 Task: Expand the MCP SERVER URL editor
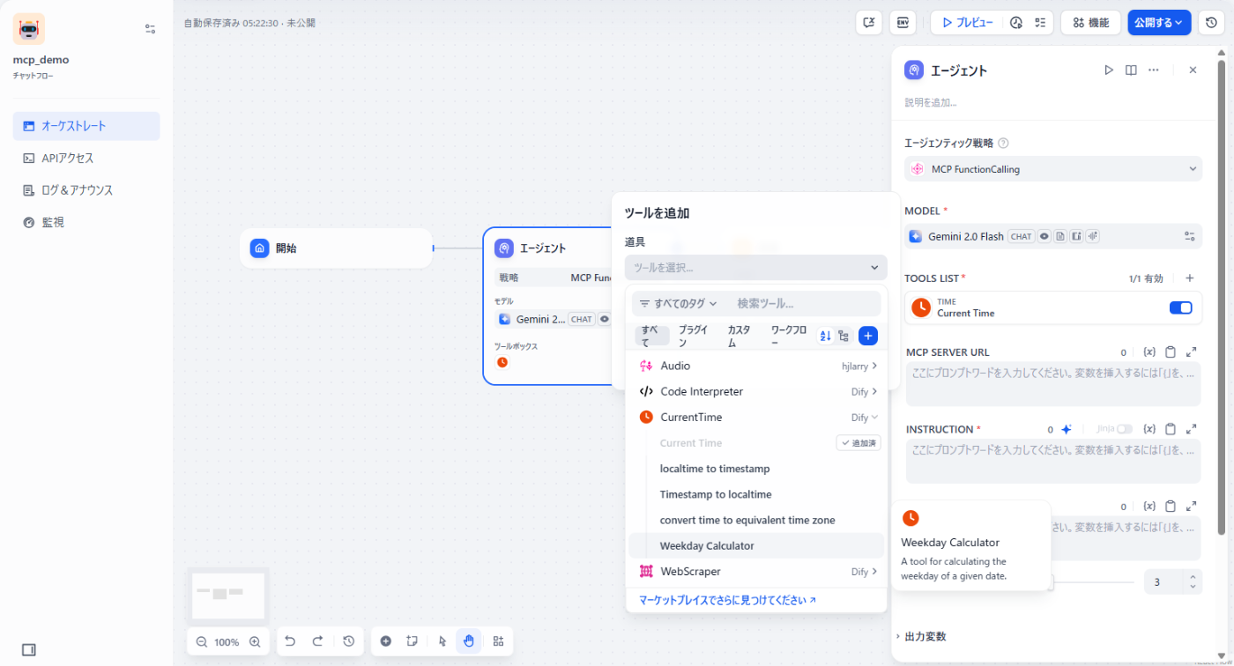[1192, 352]
